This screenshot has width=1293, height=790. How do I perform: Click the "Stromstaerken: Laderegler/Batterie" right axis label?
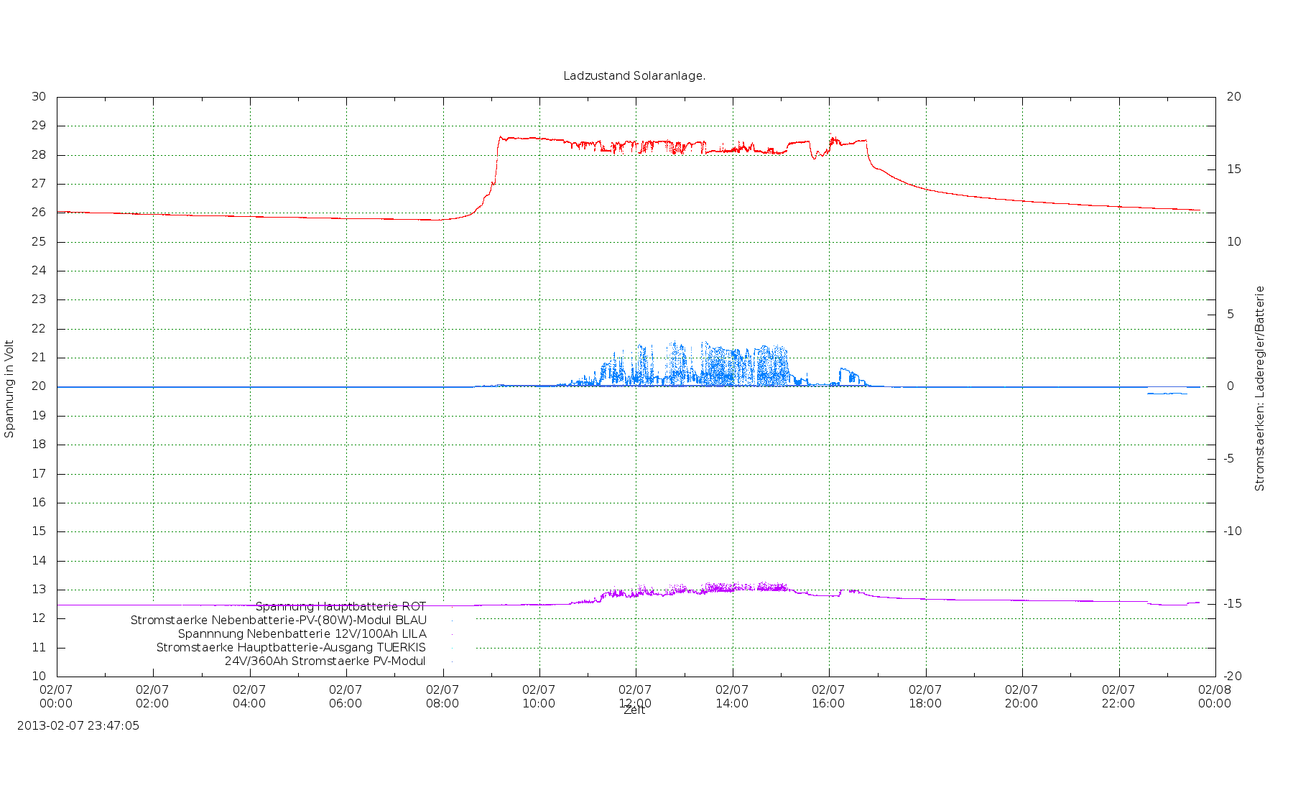pos(1259,389)
